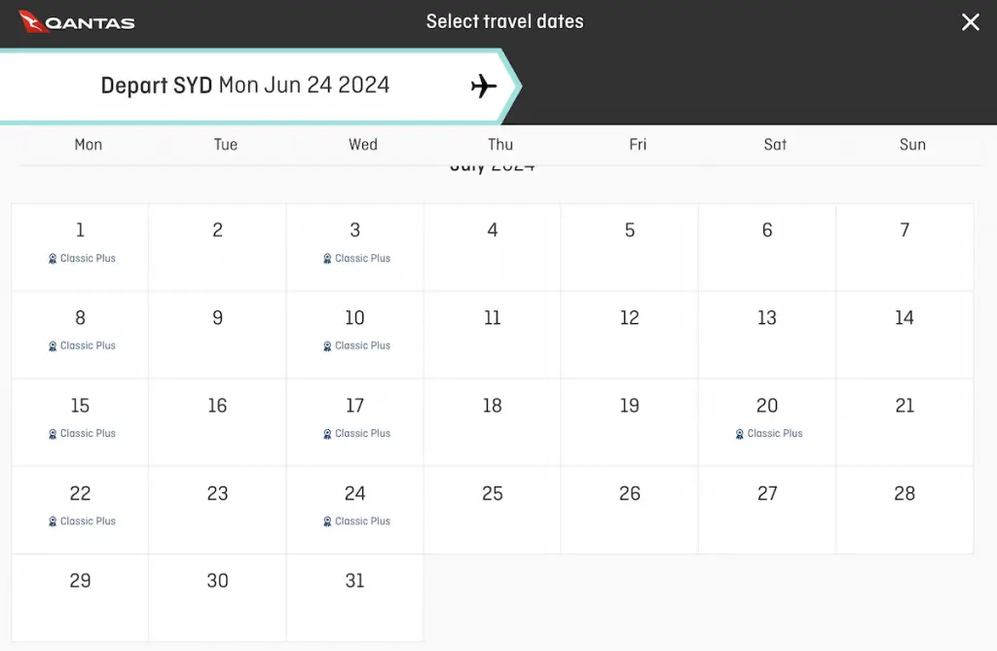This screenshot has height=651, width=997.
Task: Close the Select travel dates dialog
Action: [x=971, y=22]
